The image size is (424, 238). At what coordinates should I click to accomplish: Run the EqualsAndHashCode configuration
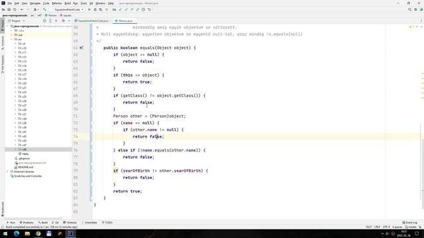[x=89, y=9]
